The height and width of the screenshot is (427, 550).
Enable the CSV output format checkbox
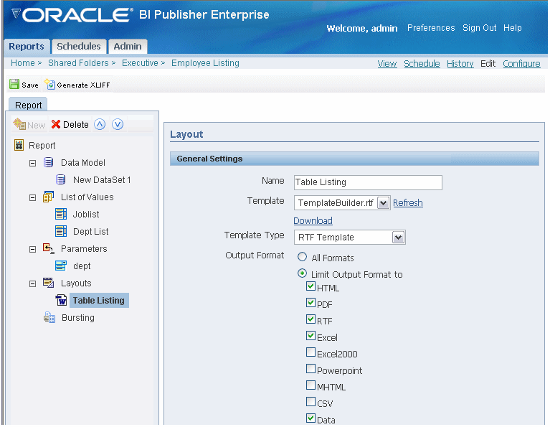point(310,402)
